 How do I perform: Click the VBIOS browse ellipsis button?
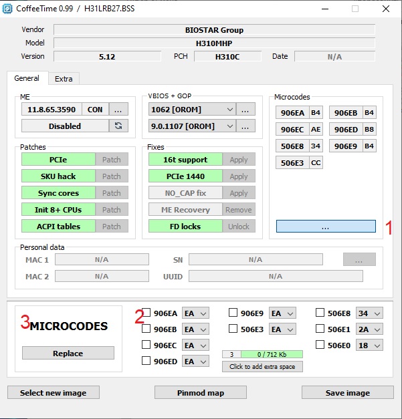point(245,110)
